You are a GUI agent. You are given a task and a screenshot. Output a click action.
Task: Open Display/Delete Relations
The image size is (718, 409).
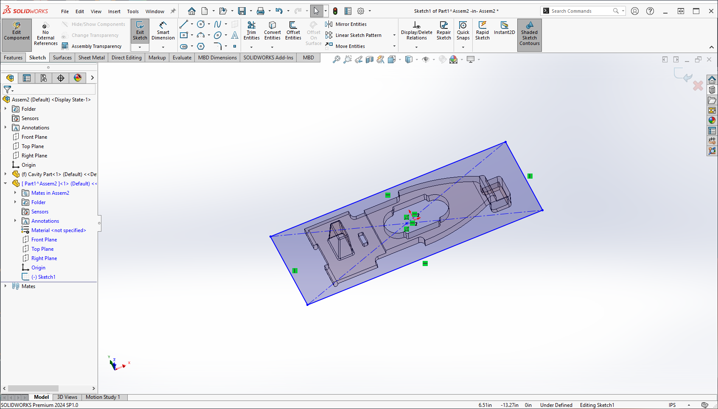416,31
